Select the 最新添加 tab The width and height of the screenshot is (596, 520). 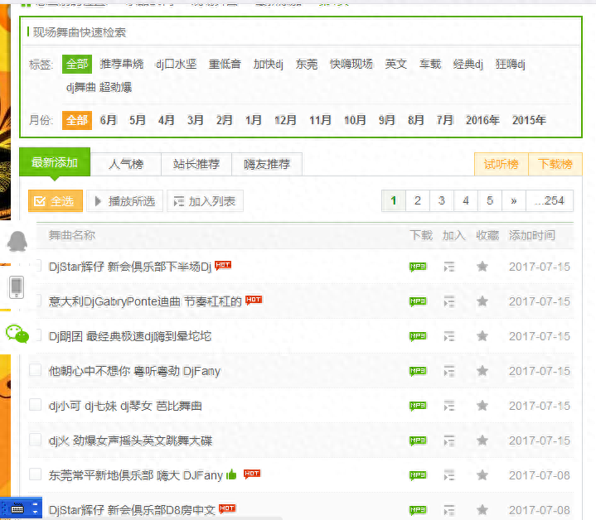coord(55,162)
